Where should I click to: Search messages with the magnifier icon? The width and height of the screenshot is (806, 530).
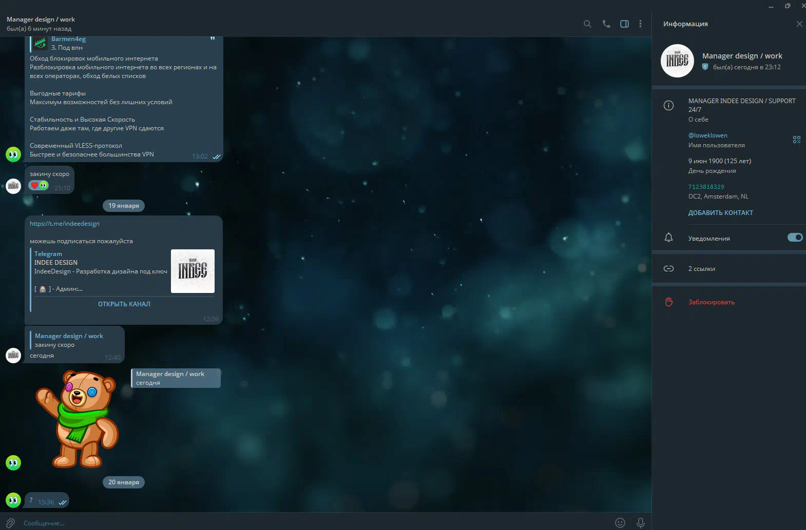587,24
